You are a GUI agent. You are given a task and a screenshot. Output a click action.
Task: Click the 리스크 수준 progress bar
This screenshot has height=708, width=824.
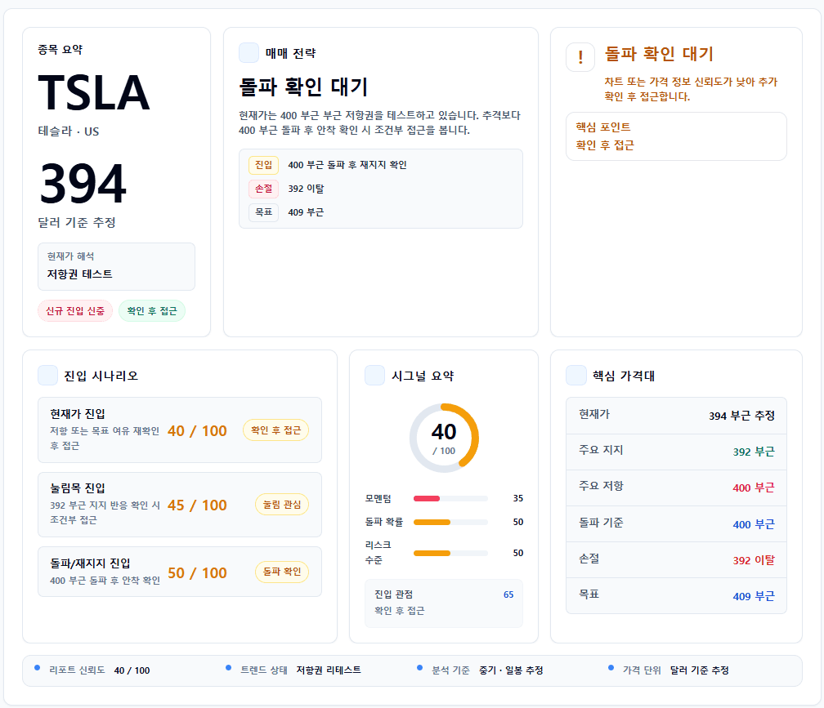(450, 553)
